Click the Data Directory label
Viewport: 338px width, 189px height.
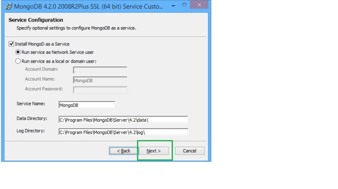pos(31,119)
